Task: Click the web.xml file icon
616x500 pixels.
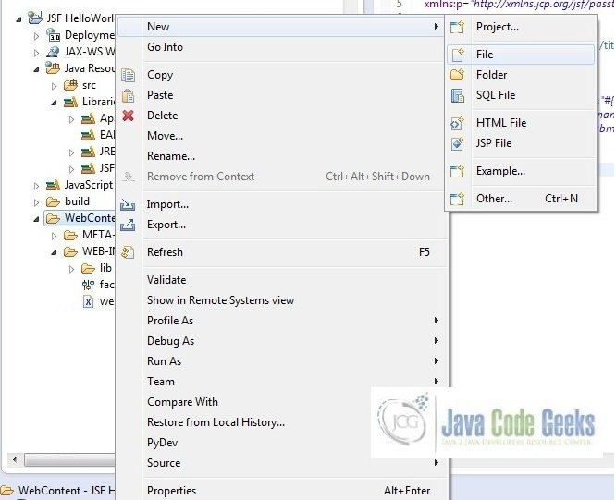Action: point(89,301)
